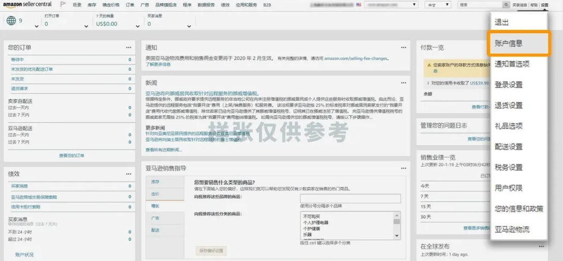The width and height of the screenshot is (563, 261).
Task: Open the 在全球发布 widget options dots
Action: [x=541, y=247]
